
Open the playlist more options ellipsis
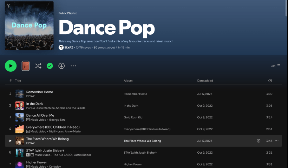[73, 66]
